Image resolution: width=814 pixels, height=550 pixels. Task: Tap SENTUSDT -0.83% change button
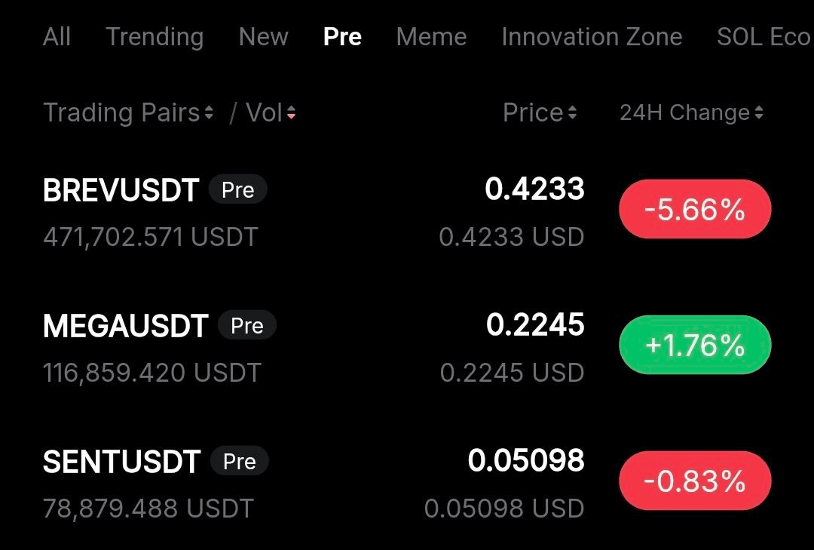coord(694,481)
